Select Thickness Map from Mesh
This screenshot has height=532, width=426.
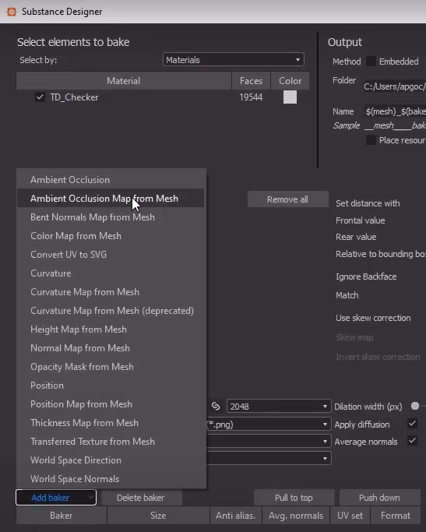(x=111, y=423)
